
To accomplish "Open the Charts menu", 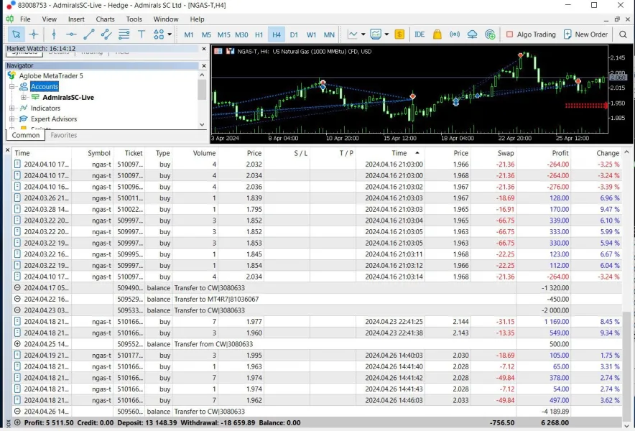I will (106, 19).
